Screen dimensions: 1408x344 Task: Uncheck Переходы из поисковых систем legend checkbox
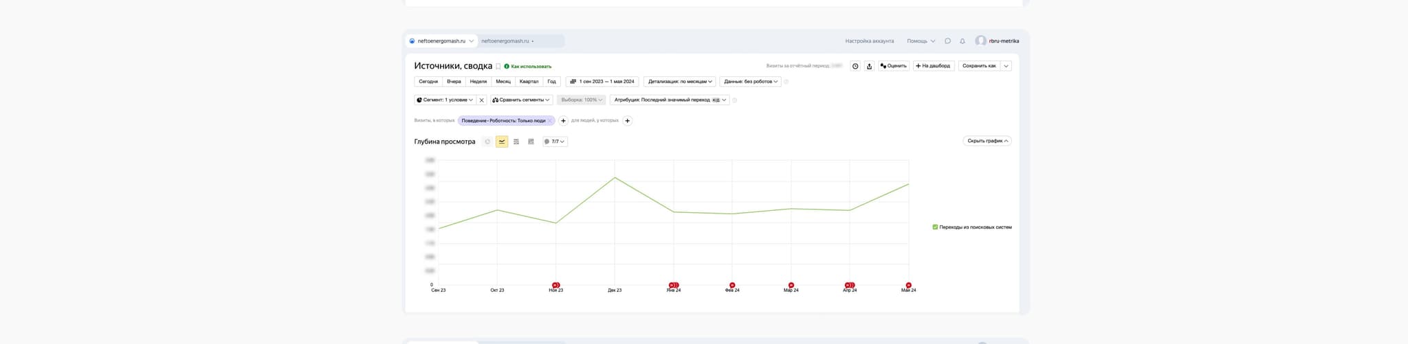pyautogui.click(x=935, y=227)
